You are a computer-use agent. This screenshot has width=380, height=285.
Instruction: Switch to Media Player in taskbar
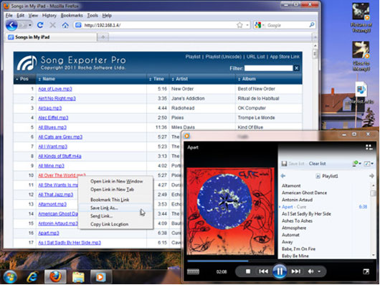tap(100, 276)
